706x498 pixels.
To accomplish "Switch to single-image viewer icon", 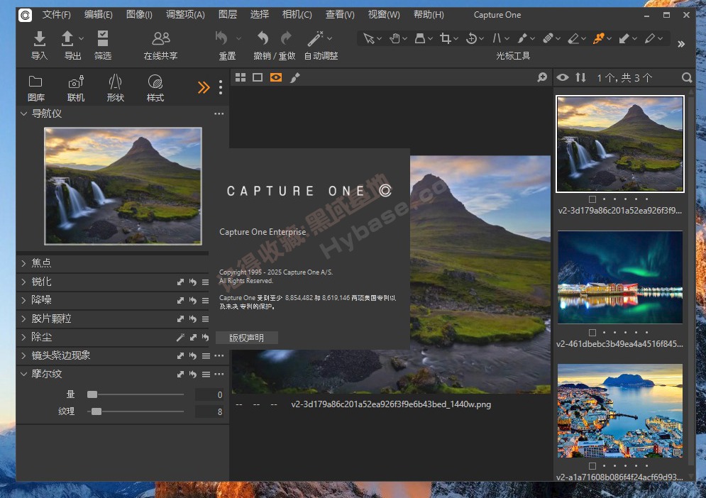I will click(x=258, y=77).
